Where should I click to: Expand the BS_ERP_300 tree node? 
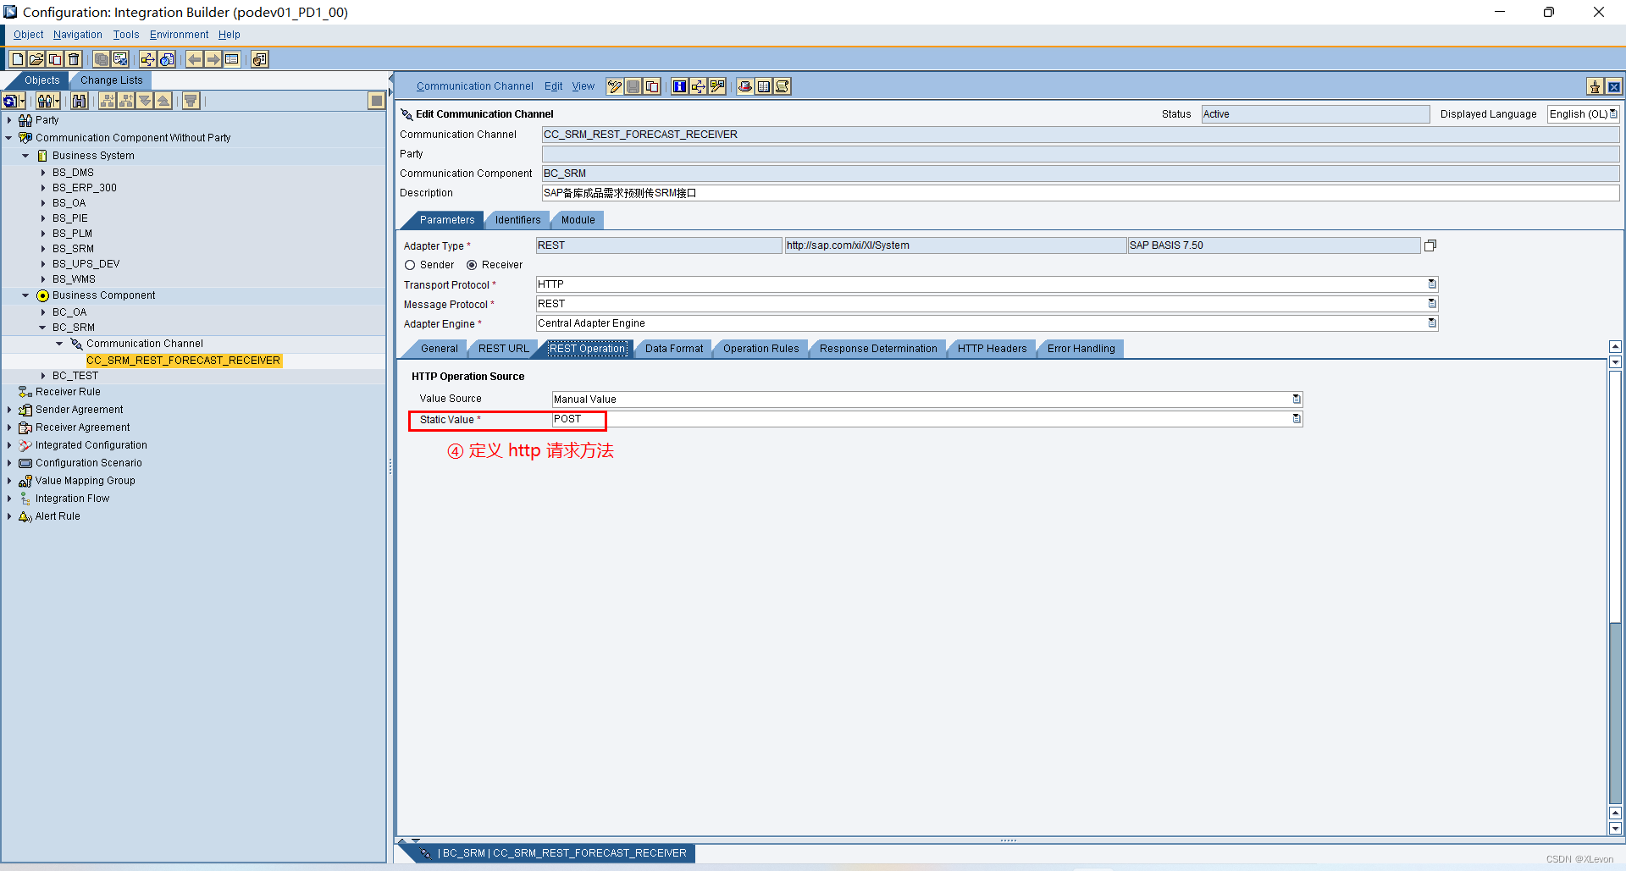click(x=43, y=188)
